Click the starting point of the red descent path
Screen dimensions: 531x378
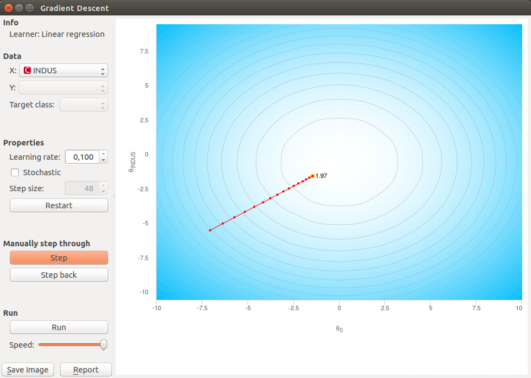[210, 230]
